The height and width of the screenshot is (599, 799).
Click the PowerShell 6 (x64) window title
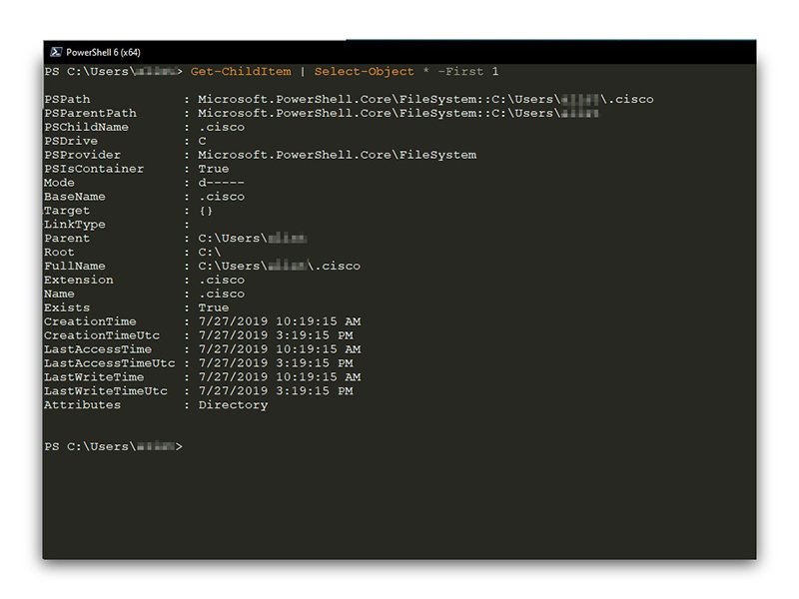pos(105,52)
